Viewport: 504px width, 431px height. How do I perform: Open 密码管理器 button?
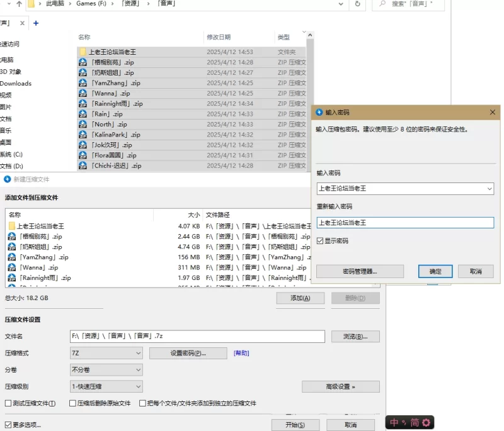coord(360,271)
